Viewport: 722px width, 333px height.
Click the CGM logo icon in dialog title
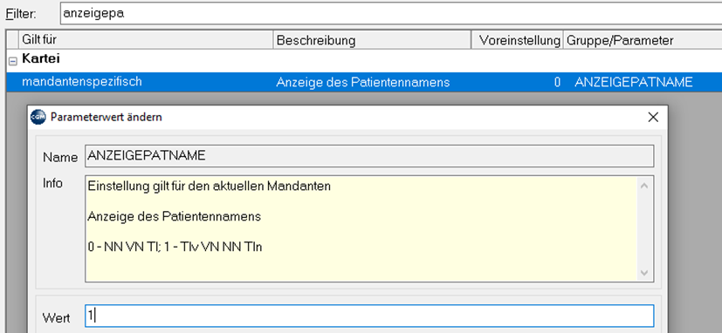pyautogui.click(x=38, y=117)
